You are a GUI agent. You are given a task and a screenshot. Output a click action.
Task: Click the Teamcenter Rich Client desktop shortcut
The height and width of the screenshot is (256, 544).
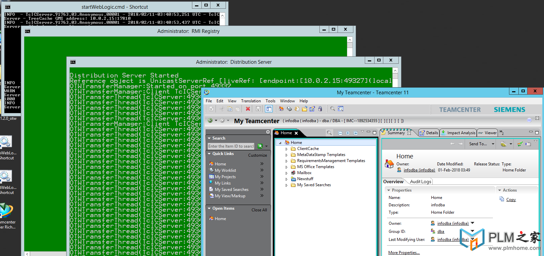(7, 216)
